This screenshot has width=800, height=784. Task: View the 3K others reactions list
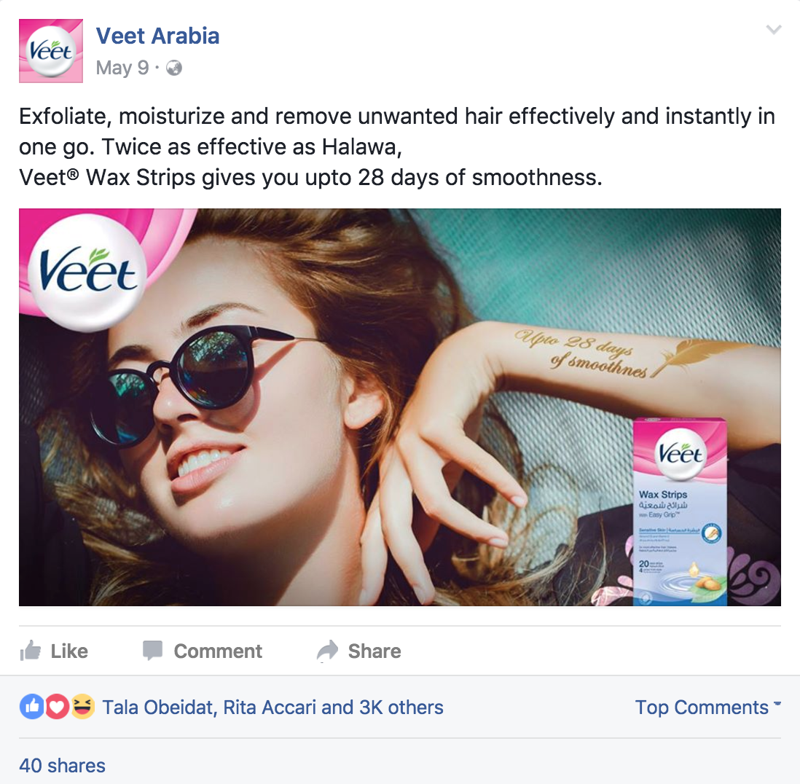[401, 707]
